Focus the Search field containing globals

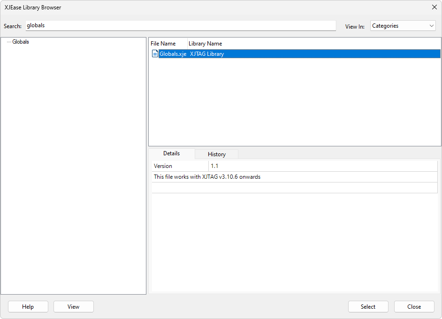[181, 25]
